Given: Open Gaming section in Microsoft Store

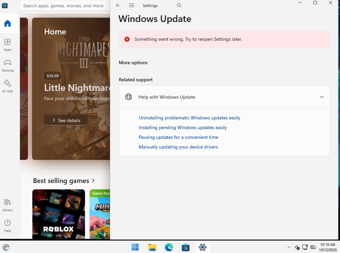Looking at the screenshot, I should (x=8, y=66).
